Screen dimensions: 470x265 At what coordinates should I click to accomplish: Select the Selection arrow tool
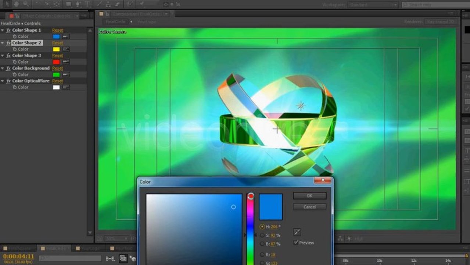click(6, 4)
